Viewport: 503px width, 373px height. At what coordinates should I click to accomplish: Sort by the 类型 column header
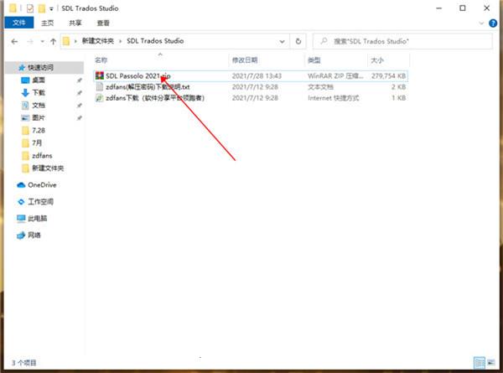tap(314, 60)
